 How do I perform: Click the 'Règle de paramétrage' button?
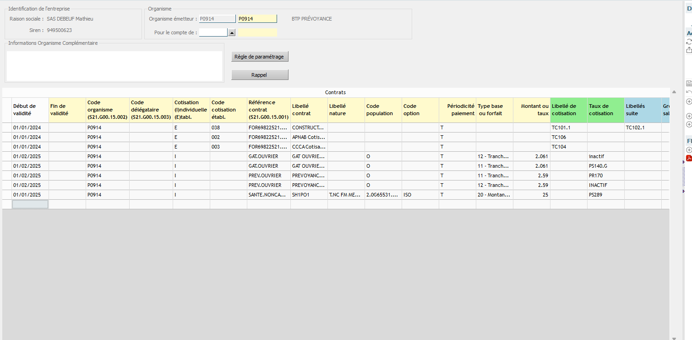coord(260,57)
